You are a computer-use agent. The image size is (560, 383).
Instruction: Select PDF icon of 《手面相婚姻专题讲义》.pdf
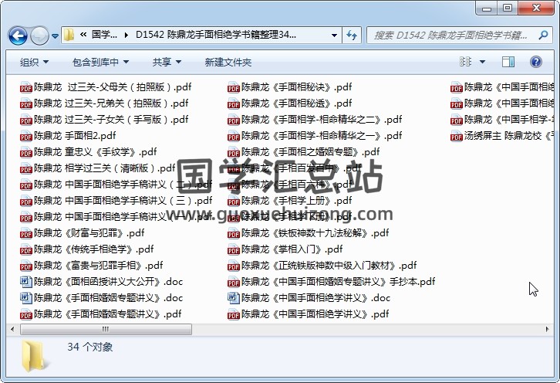point(26,314)
